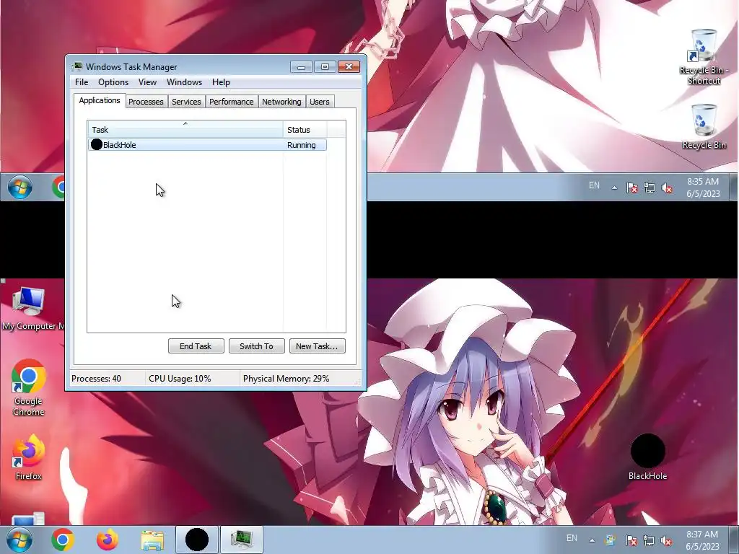Select the Google Chrome desktop shortcut

coord(28,387)
